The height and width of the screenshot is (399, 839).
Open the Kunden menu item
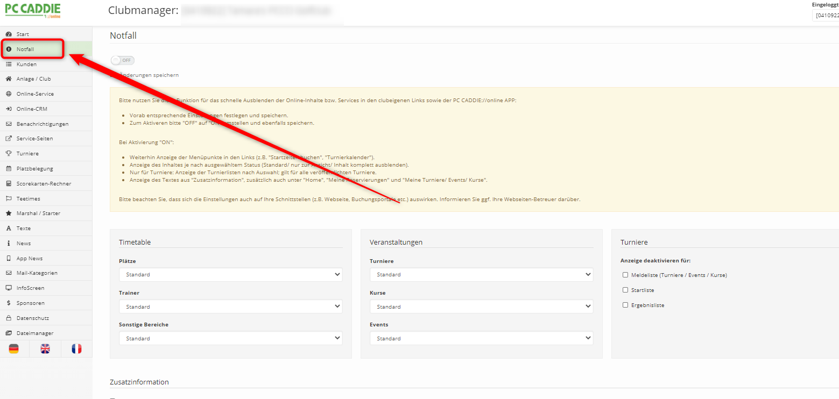[x=27, y=64]
